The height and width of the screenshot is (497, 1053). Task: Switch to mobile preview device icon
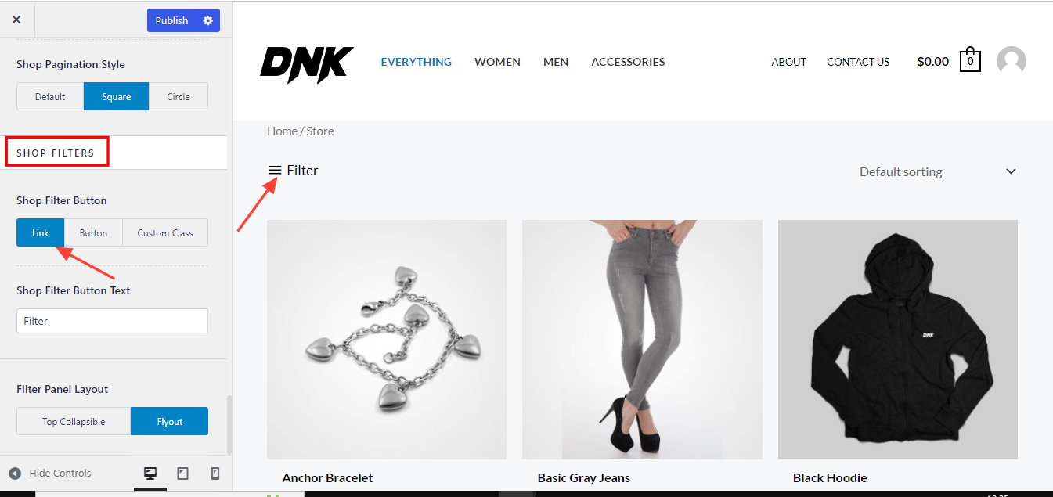point(215,474)
